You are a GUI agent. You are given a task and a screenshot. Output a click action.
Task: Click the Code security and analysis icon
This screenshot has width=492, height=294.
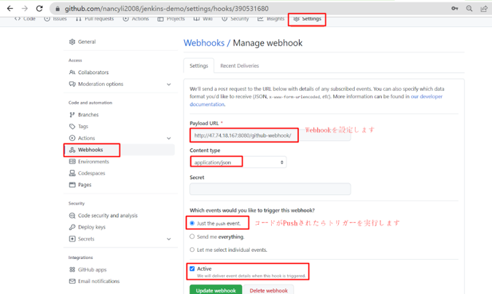tap(72, 215)
